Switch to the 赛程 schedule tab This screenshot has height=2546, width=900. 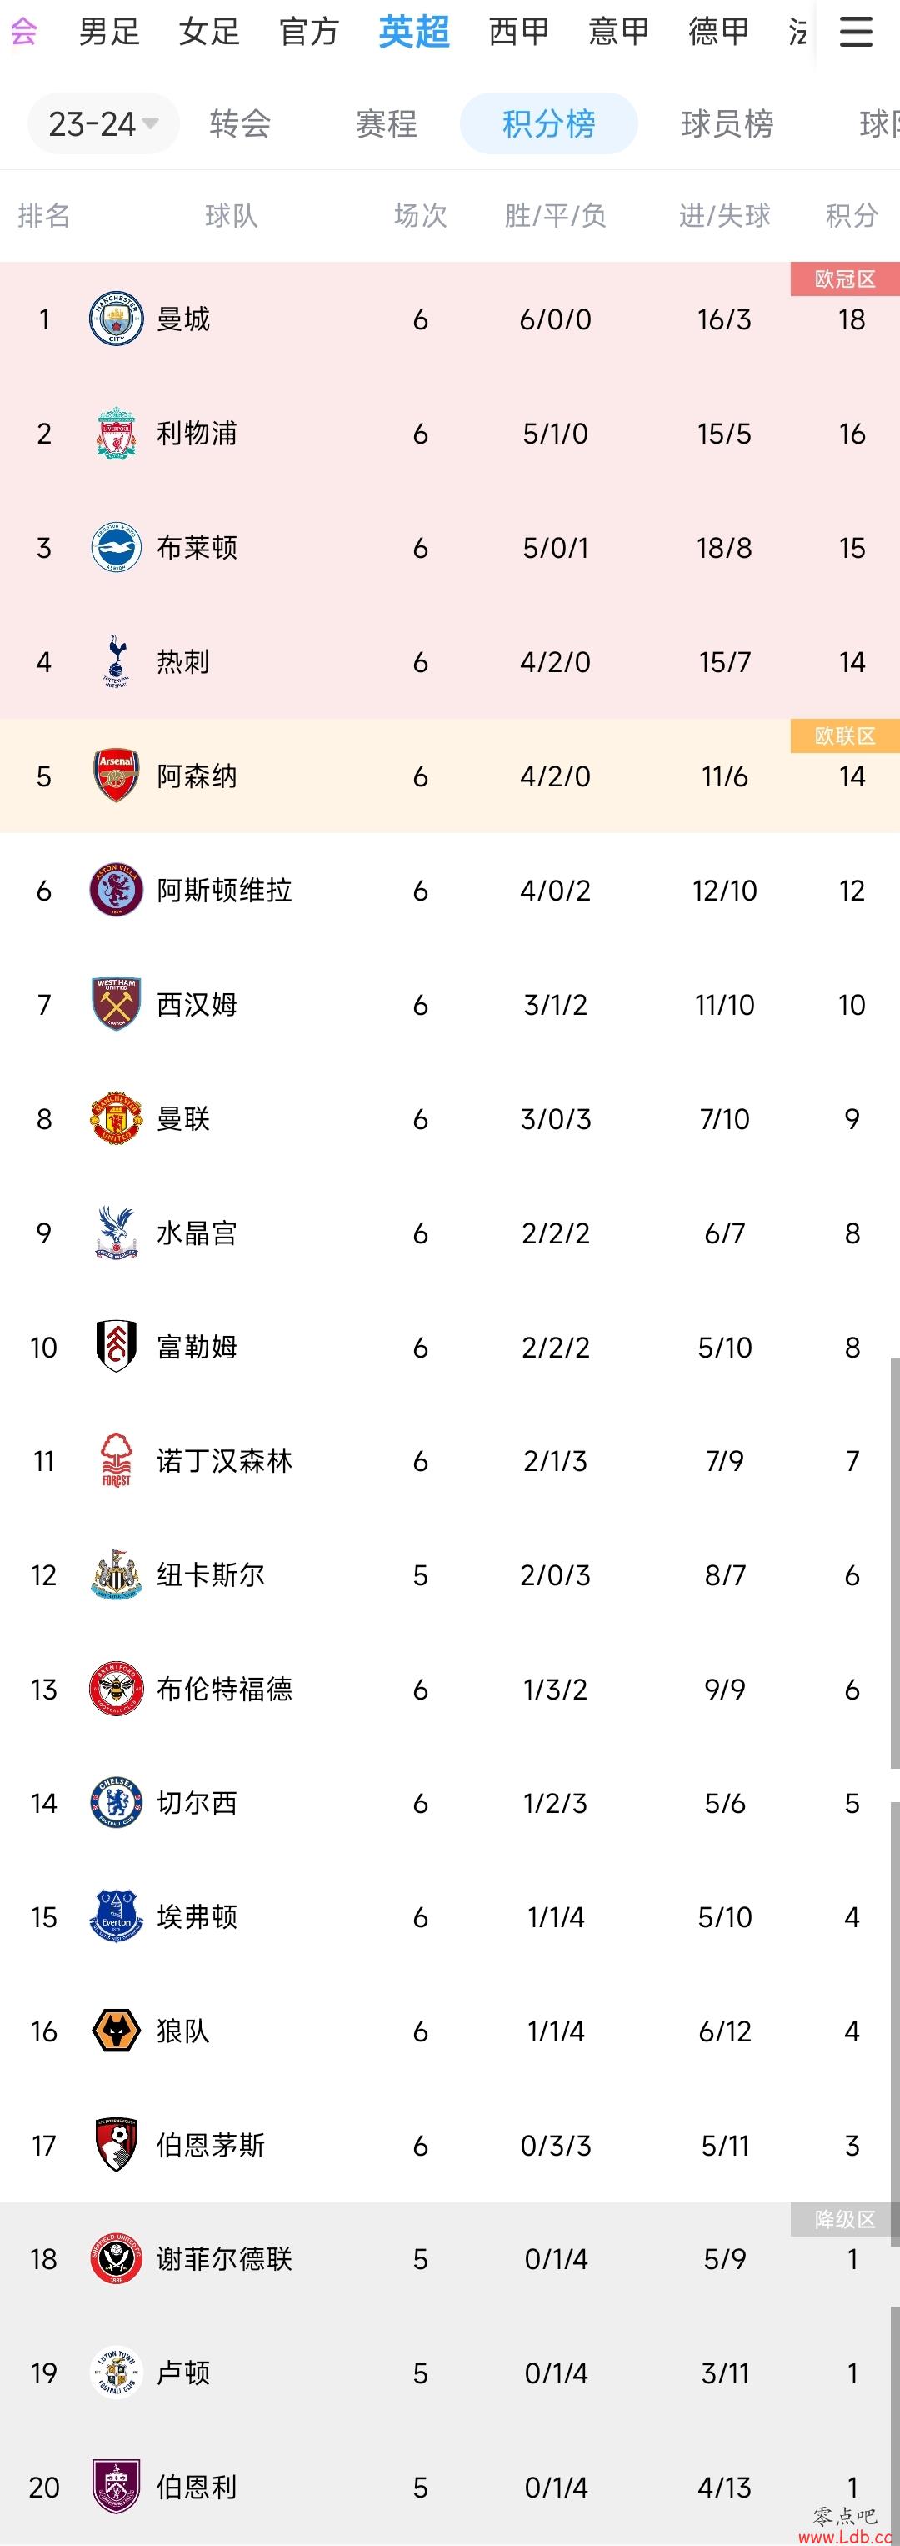pyautogui.click(x=387, y=123)
